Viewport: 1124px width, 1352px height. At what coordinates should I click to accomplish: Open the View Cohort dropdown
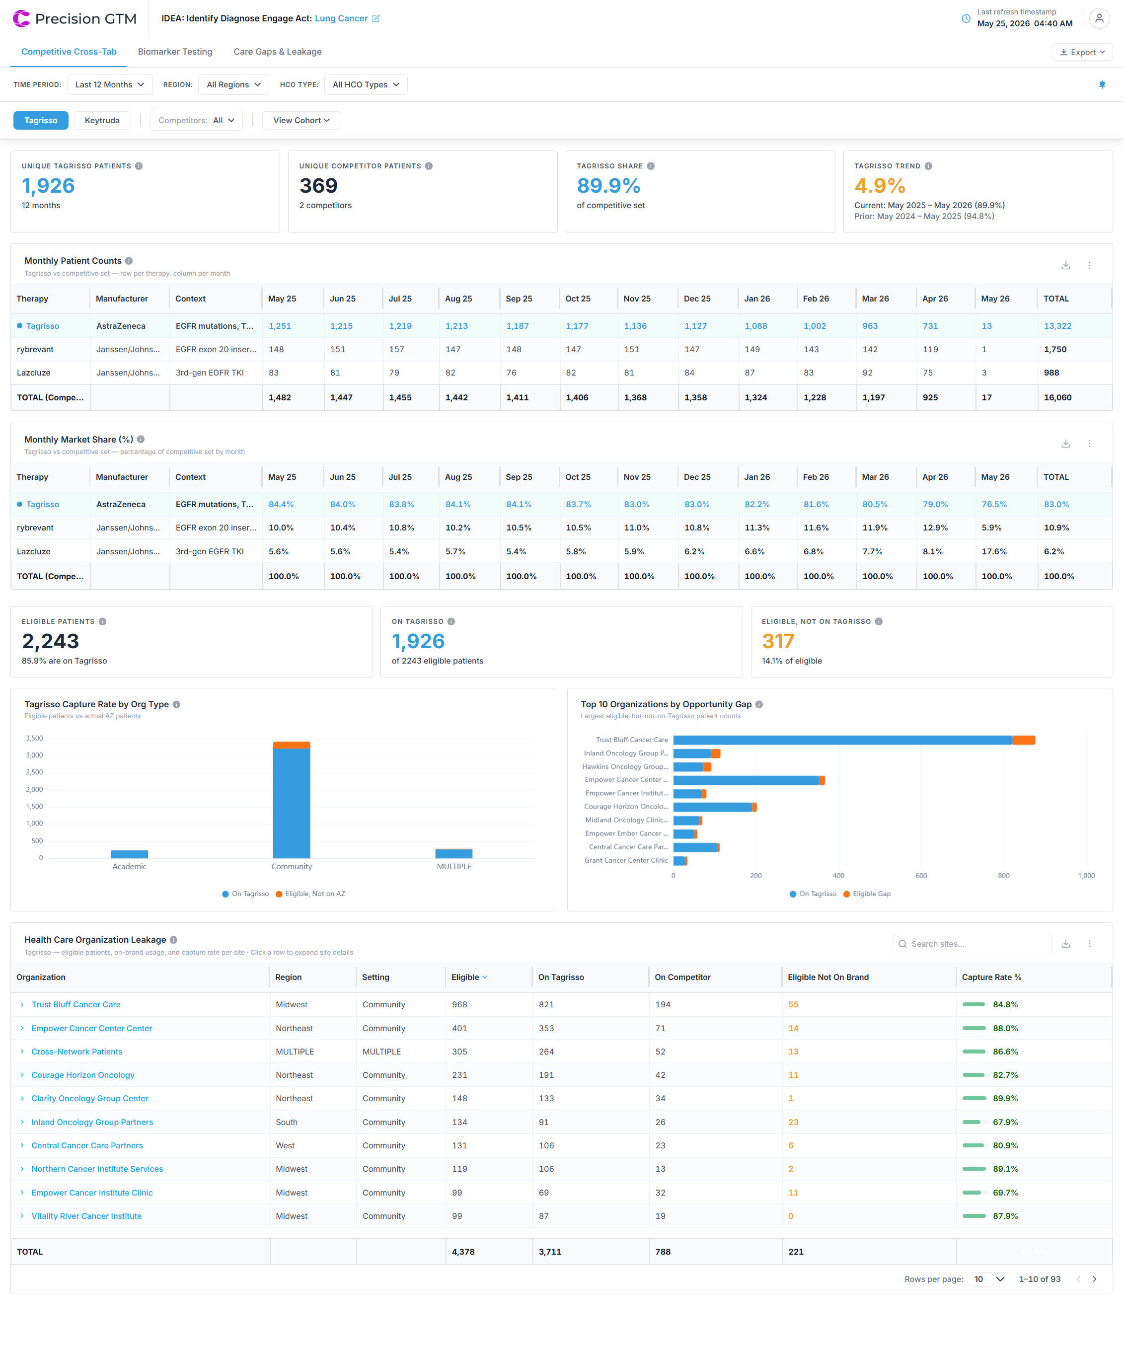point(301,120)
